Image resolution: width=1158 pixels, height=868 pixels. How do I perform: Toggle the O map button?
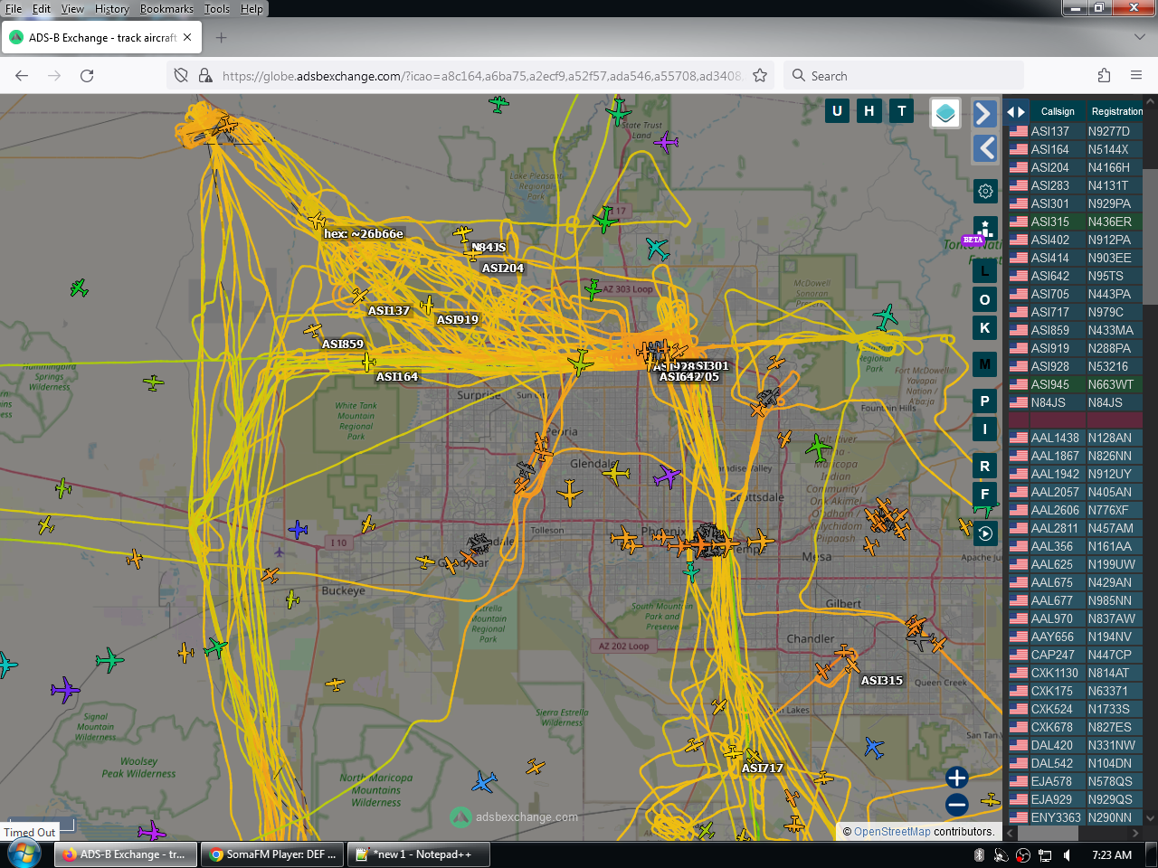click(985, 299)
